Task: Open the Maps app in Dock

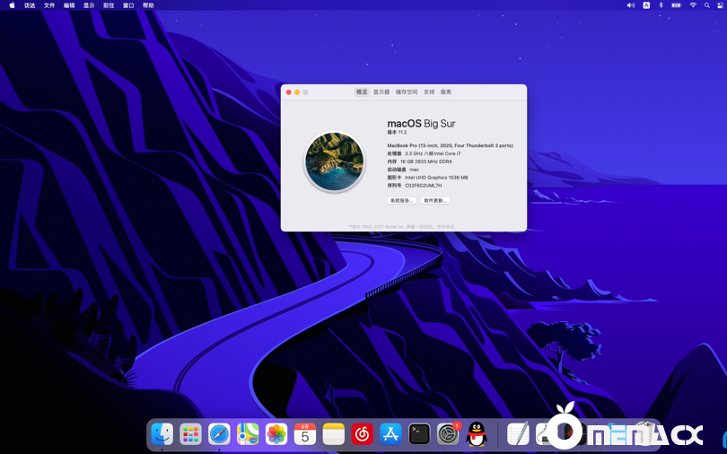Action: coord(248,434)
